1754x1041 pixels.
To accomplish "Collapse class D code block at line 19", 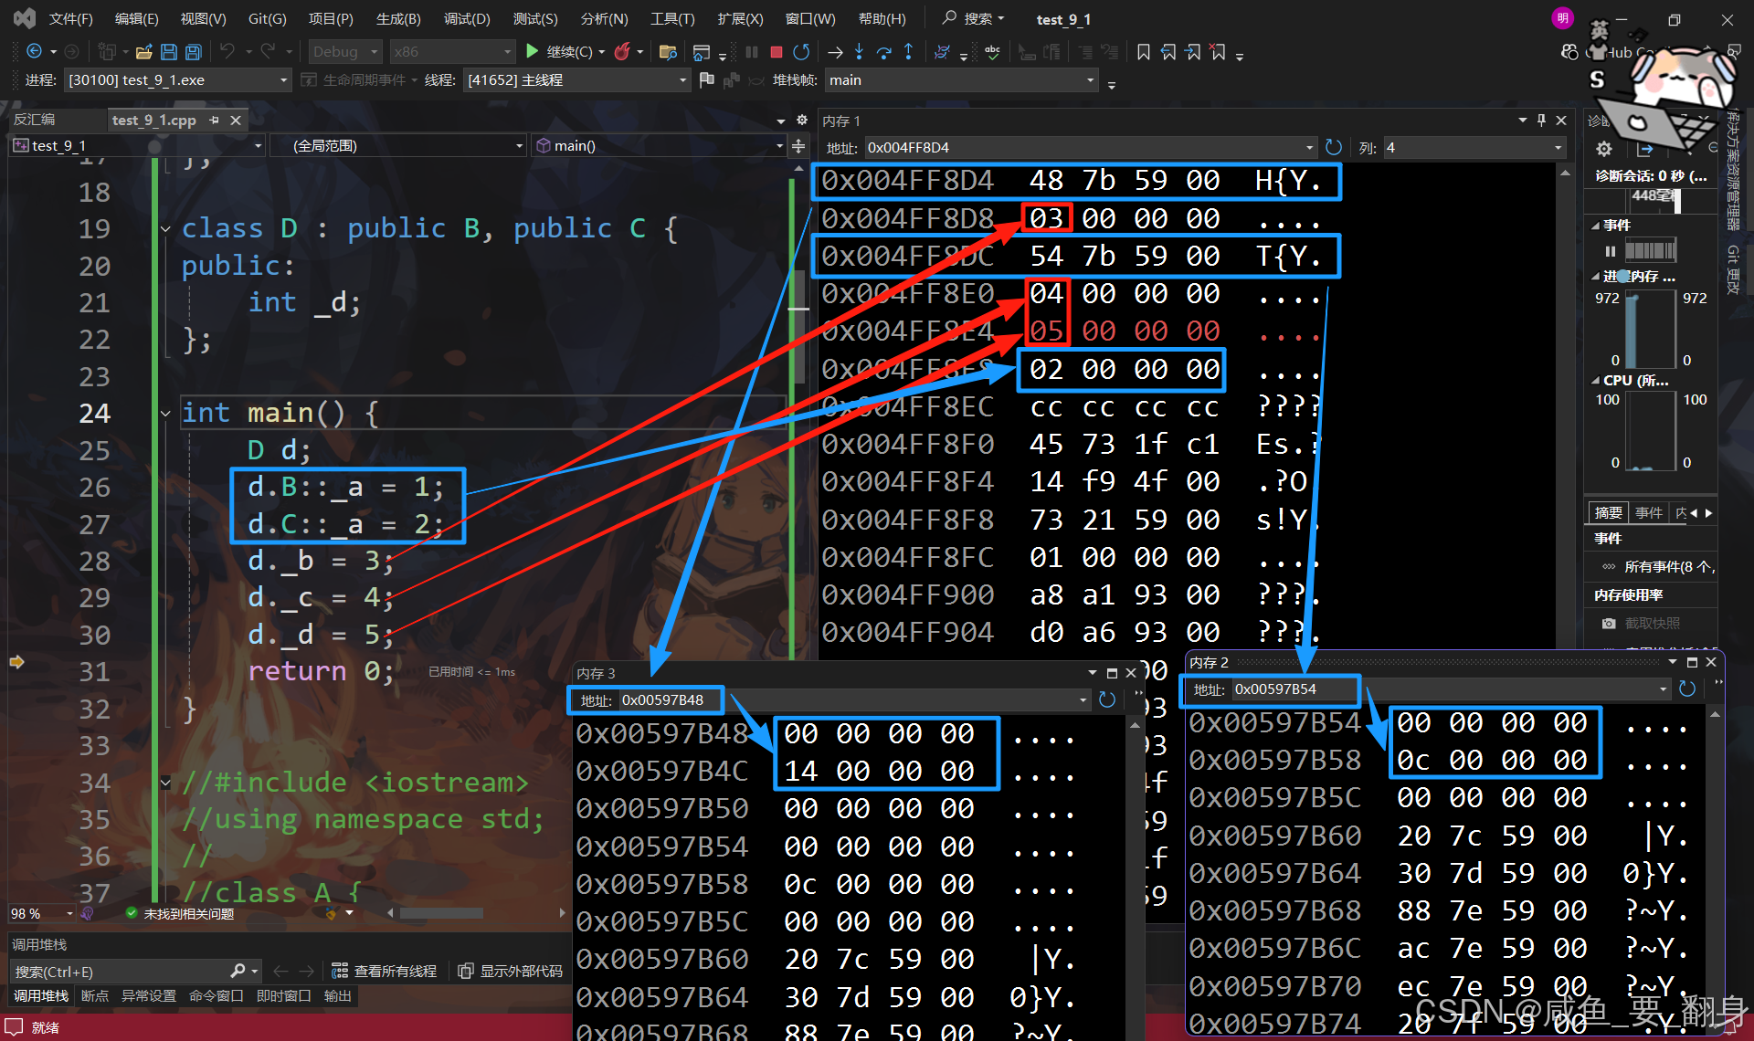I will [x=165, y=228].
